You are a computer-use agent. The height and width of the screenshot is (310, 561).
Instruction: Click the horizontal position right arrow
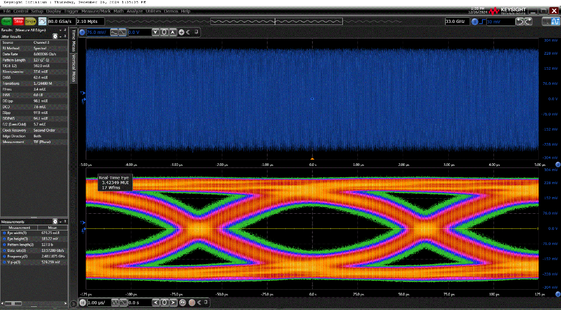173,303
